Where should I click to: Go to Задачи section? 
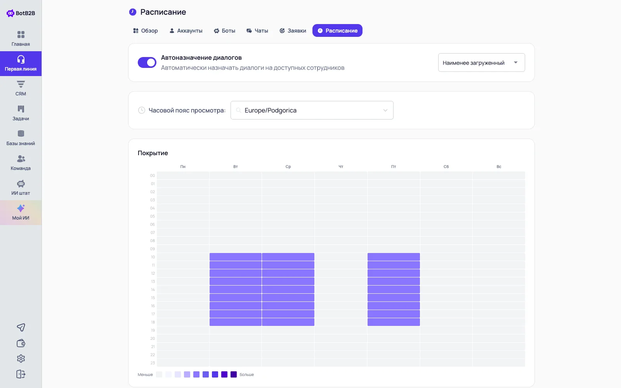pos(21,113)
